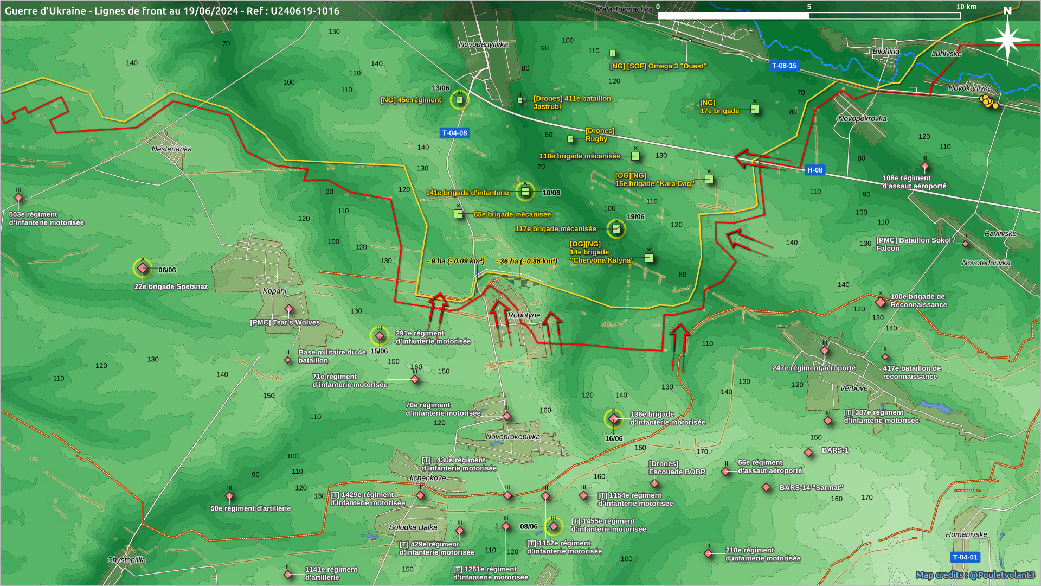Click the 118e brigade mécanisée green marker
The height and width of the screenshot is (586, 1041).
pyautogui.click(x=635, y=156)
